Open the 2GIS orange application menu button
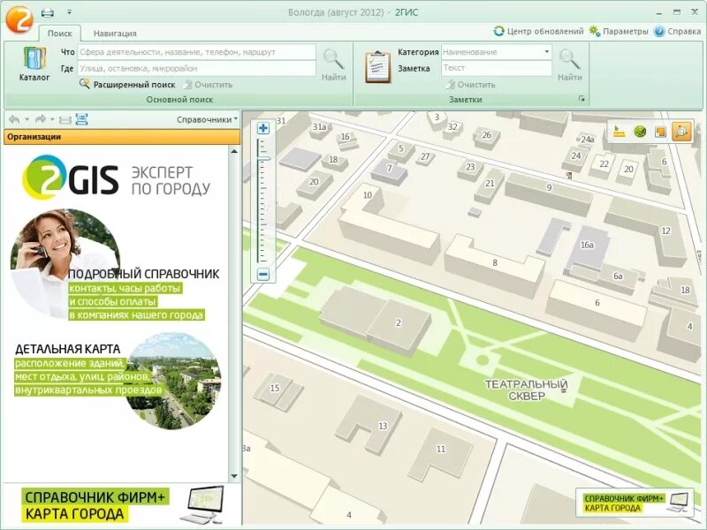This screenshot has width=707, height=530. [19, 19]
